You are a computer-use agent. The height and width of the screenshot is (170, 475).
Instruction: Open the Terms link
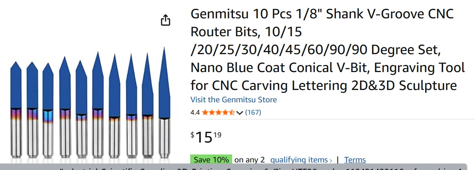[x=355, y=160]
